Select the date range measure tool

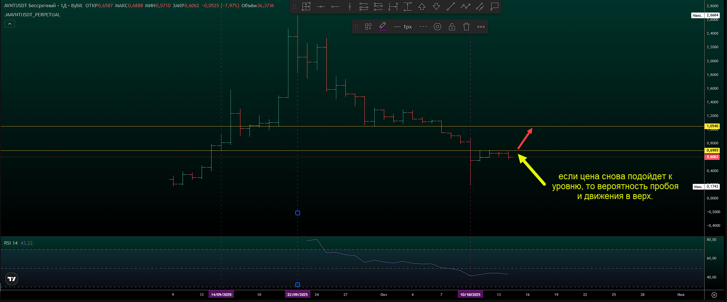393,6
